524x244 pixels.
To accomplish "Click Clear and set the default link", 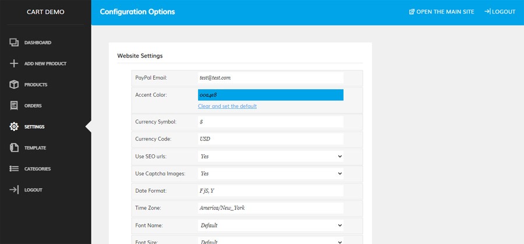I will point(227,107).
